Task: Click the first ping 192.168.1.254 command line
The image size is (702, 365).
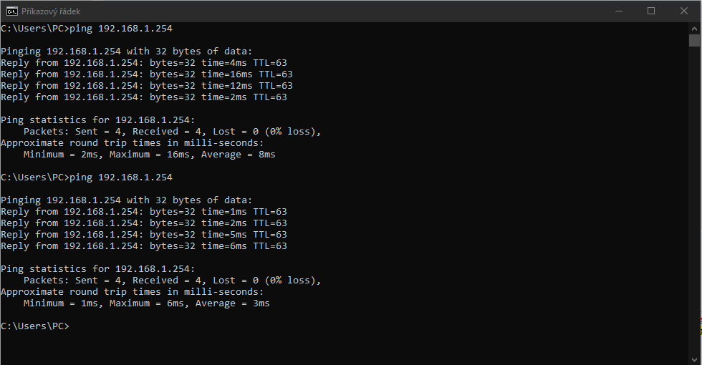Action: [87, 29]
